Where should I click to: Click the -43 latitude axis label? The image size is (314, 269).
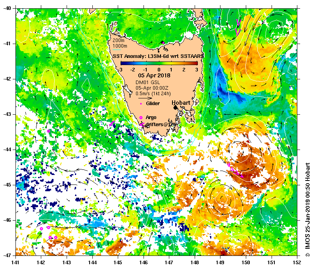[7, 114]
